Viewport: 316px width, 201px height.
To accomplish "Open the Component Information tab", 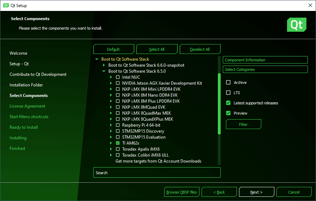I will coord(265,60).
